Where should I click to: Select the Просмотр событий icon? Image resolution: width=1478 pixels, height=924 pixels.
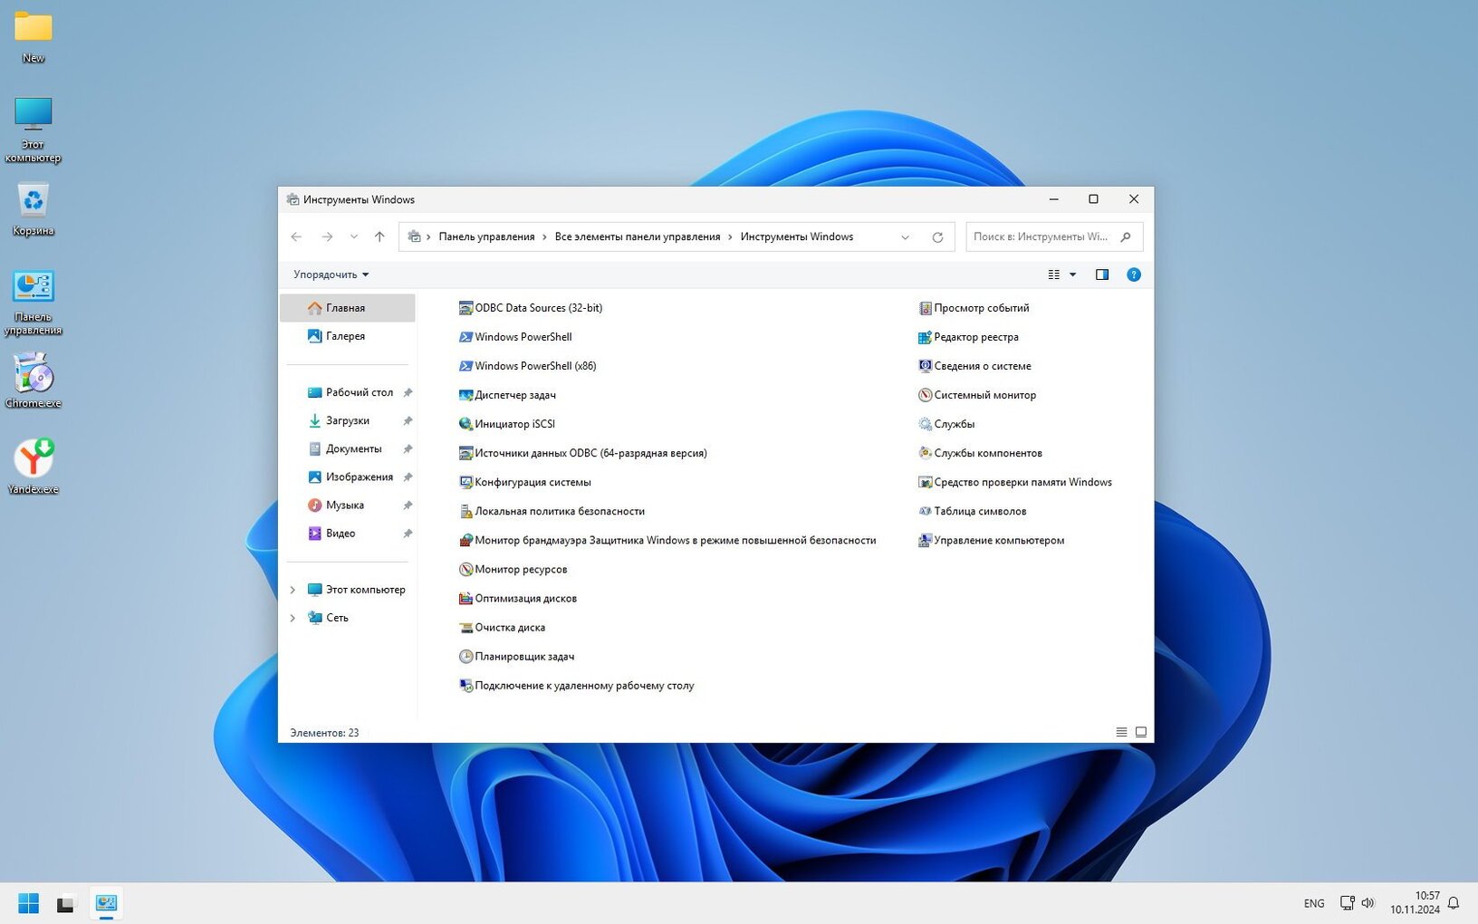coord(925,308)
